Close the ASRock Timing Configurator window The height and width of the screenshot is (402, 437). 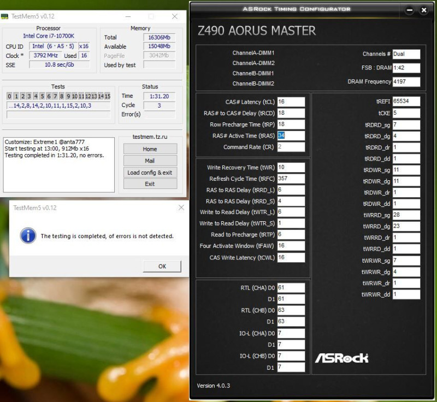tap(424, 10)
